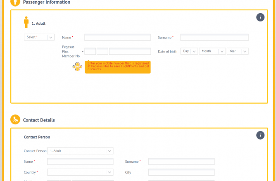Open the birth Day dropdown
276x181 pixels.
189,51
